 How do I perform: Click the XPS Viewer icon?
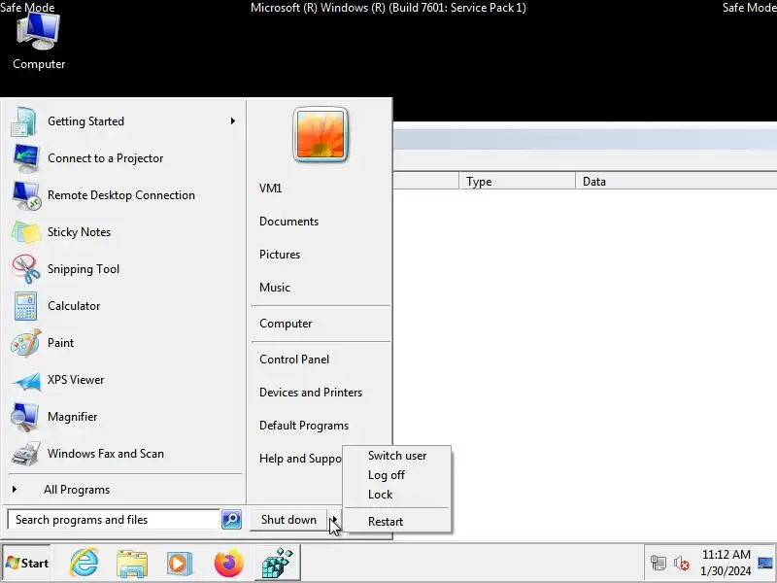[26, 380]
